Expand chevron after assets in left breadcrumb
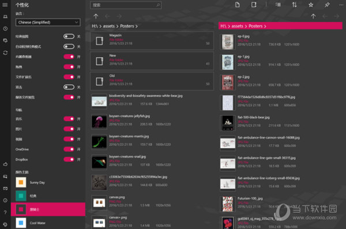Screen dimensions: 346x229 pyautogui.click(x=117, y=27)
